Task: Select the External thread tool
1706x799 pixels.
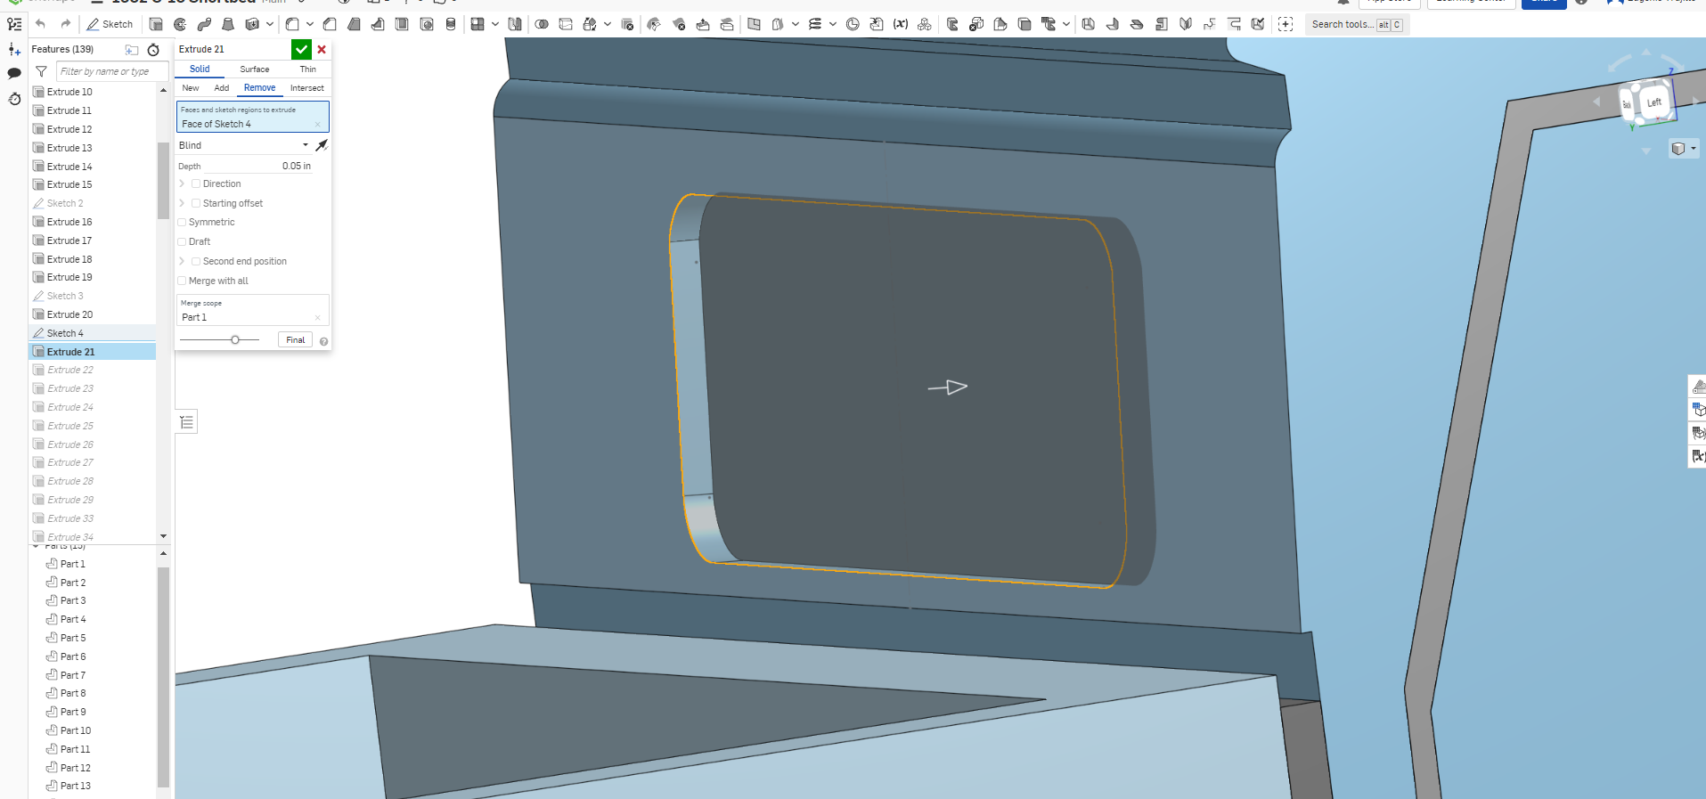Action: coord(451,24)
